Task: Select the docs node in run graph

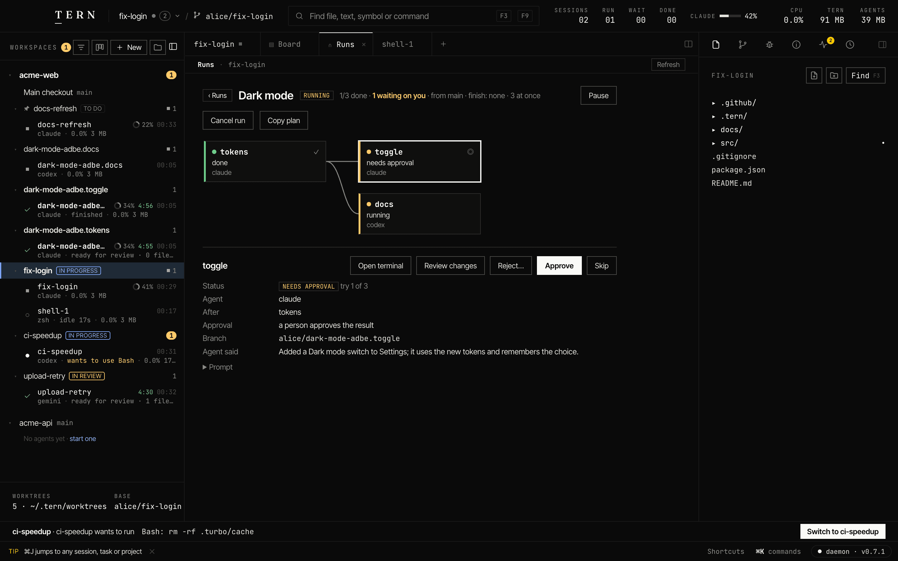Action: click(x=419, y=214)
